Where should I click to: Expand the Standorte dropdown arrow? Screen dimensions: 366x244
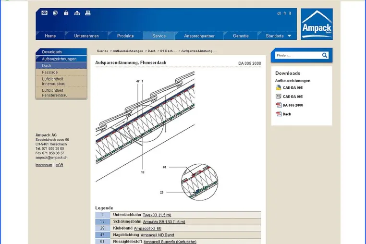click(290, 36)
